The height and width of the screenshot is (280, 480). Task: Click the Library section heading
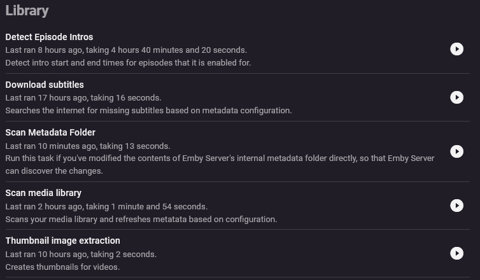pos(27,11)
